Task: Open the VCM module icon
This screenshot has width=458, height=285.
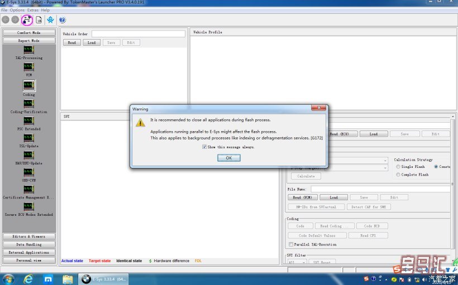Action: pos(28,67)
